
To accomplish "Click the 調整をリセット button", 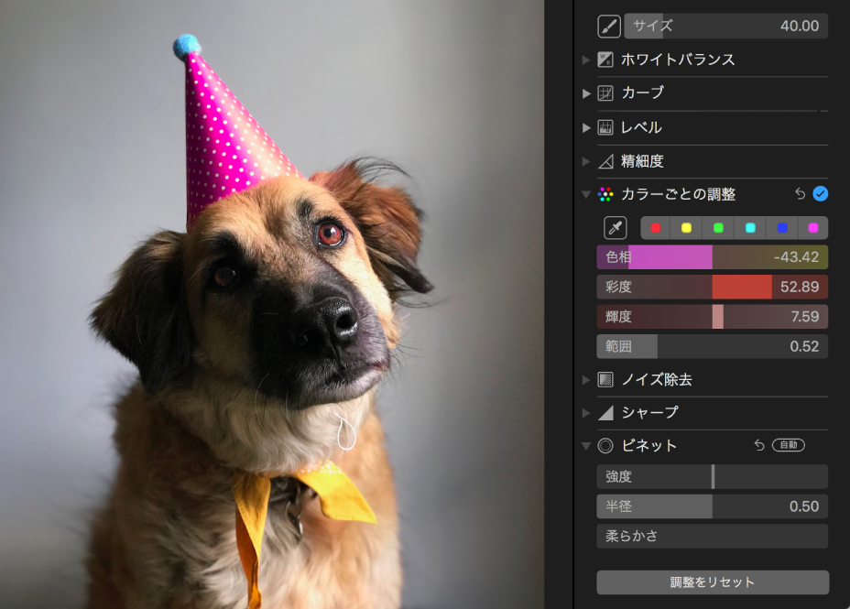I will tap(712, 581).
